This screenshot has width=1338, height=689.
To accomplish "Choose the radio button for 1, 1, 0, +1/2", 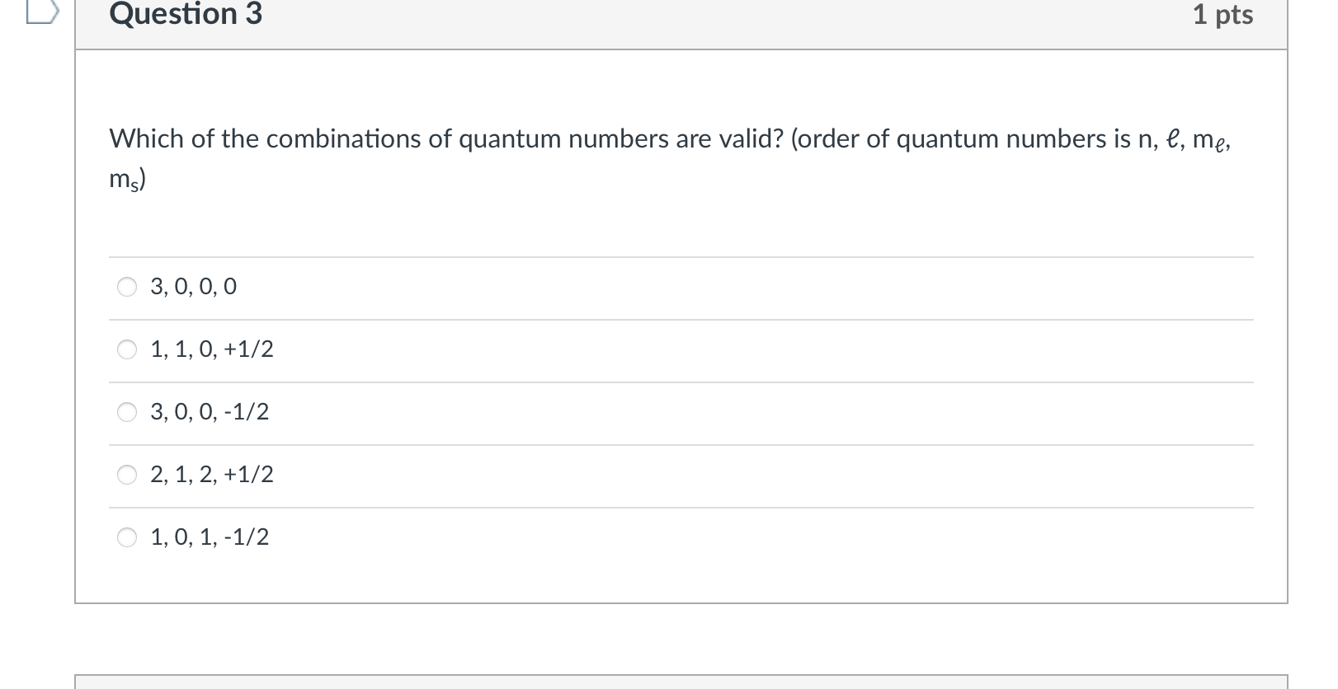I will 127,349.
